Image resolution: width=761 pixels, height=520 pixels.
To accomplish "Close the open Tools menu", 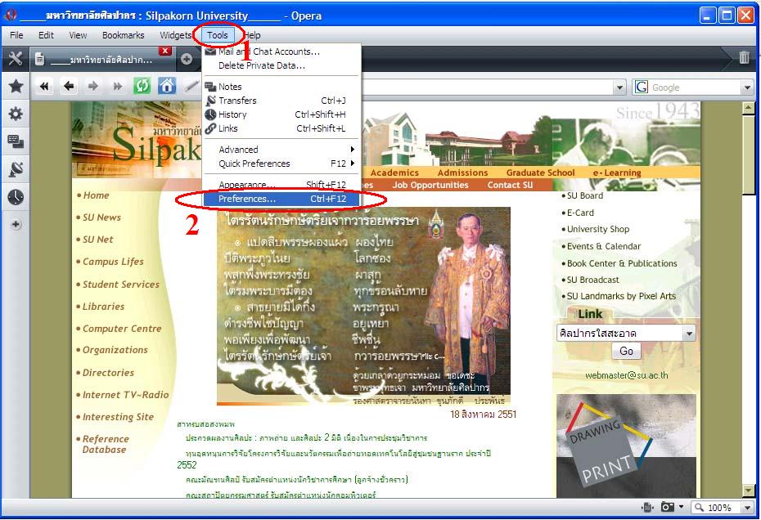I will pyautogui.click(x=218, y=35).
